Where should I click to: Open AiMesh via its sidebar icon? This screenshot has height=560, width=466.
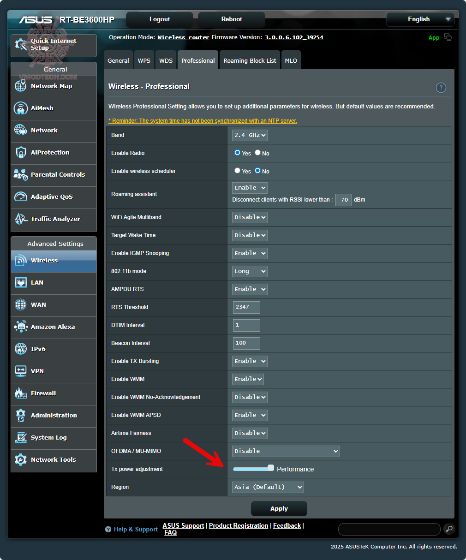click(21, 108)
